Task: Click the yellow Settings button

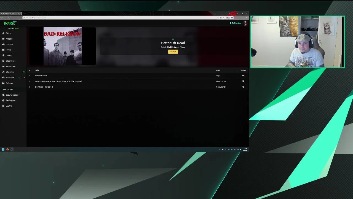Action: click(x=173, y=52)
